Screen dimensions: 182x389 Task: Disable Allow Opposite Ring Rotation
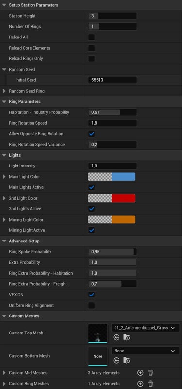pyautogui.click(x=92, y=134)
